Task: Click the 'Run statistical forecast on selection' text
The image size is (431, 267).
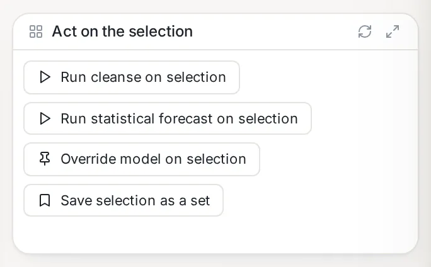Action: click(x=179, y=118)
